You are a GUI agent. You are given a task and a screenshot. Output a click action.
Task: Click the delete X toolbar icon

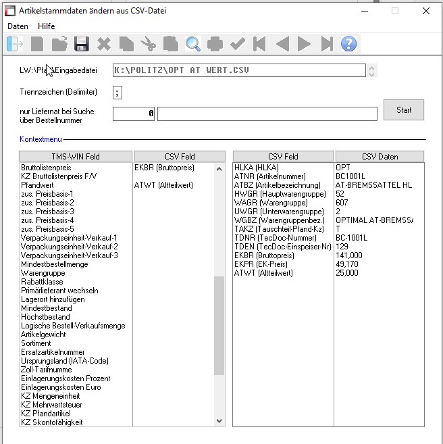pos(104,44)
